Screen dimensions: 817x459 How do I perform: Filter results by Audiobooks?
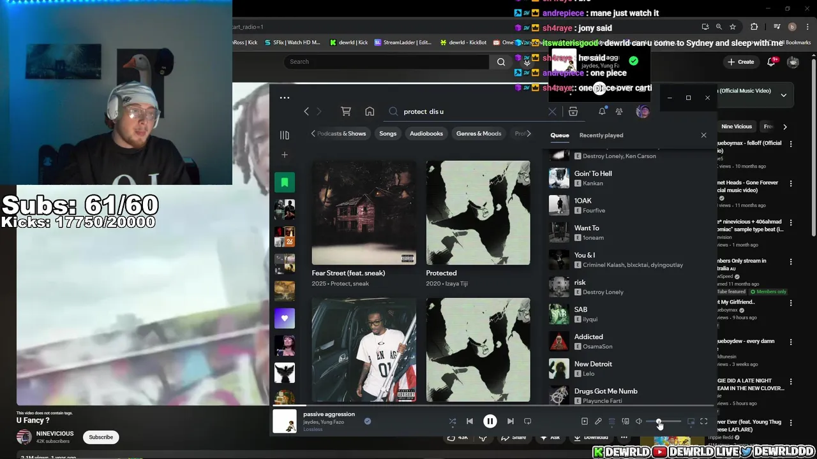426,134
